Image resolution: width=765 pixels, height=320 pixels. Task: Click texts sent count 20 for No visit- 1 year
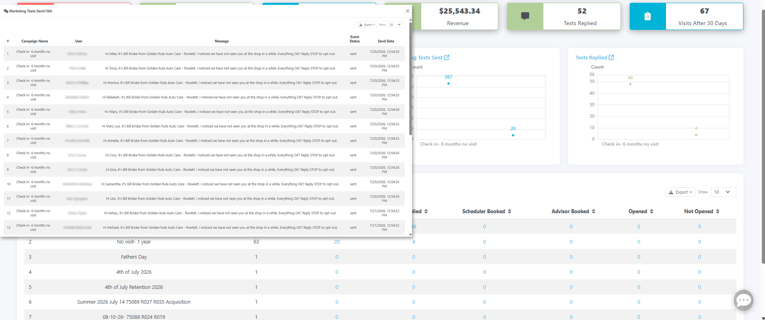click(337, 242)
